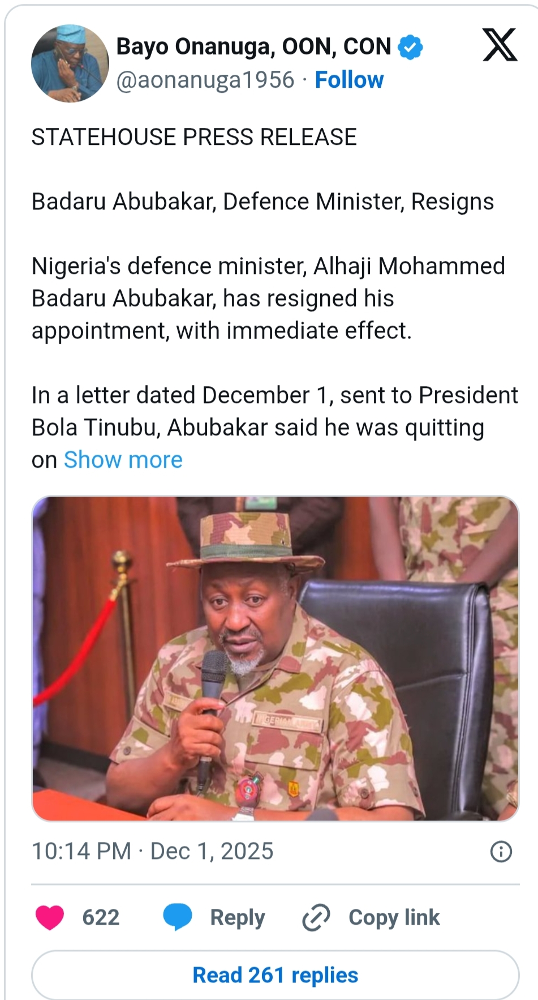The width and height of the screenshot is (538, 1000).
Task: Open the attached photo of the minister
Action: 275,658
